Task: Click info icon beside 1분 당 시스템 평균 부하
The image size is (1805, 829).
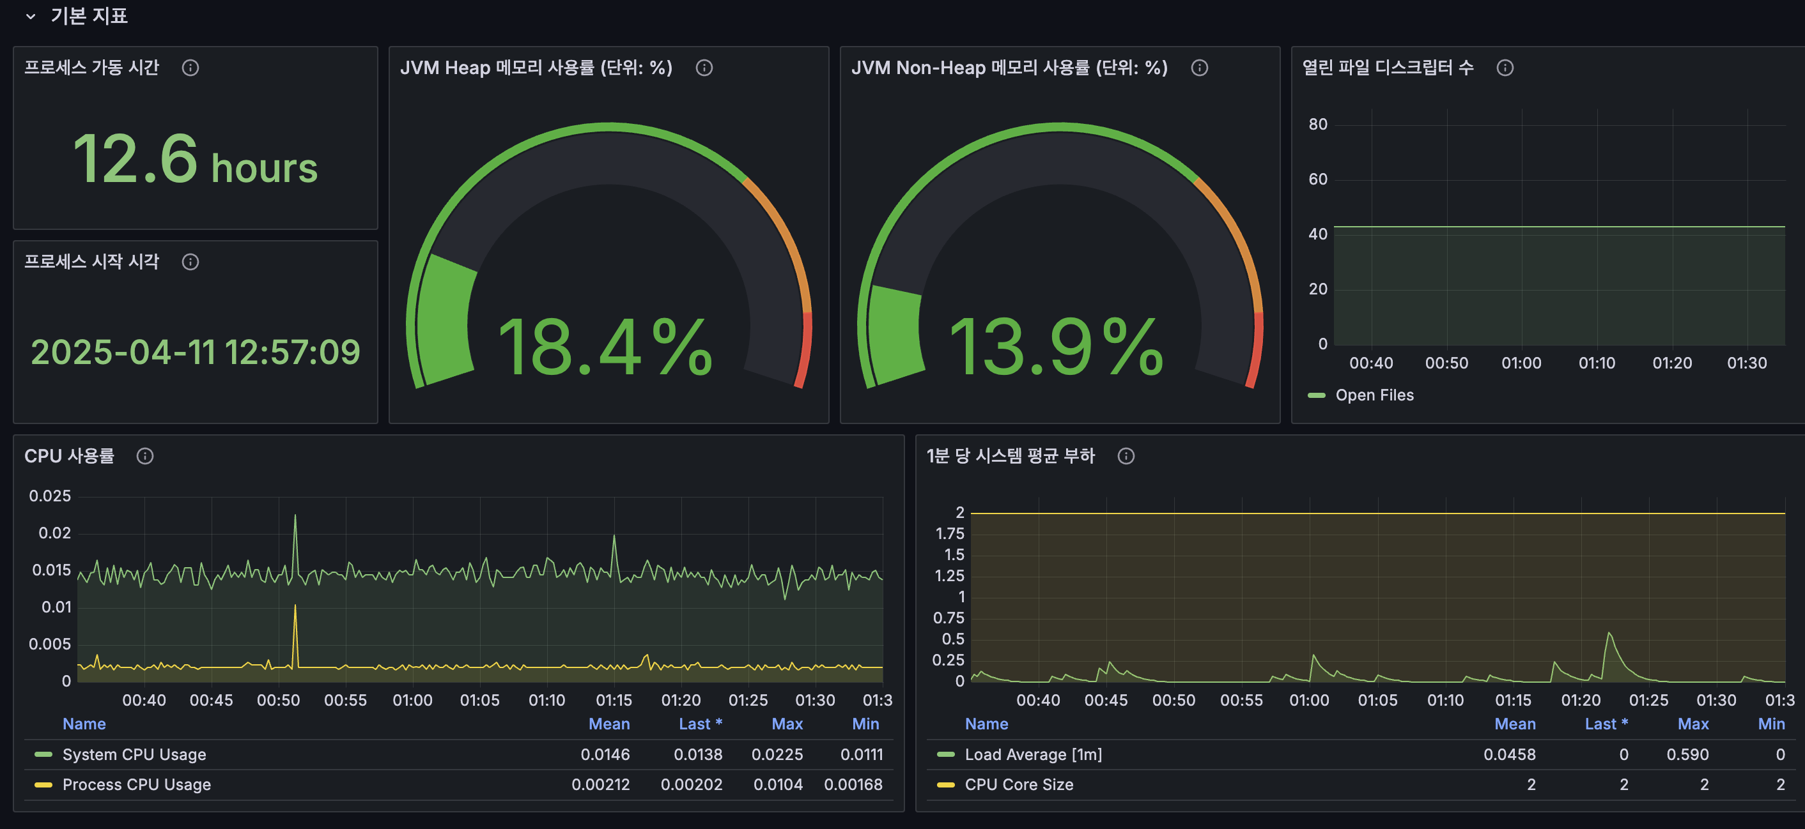Action: (1126, 457)
